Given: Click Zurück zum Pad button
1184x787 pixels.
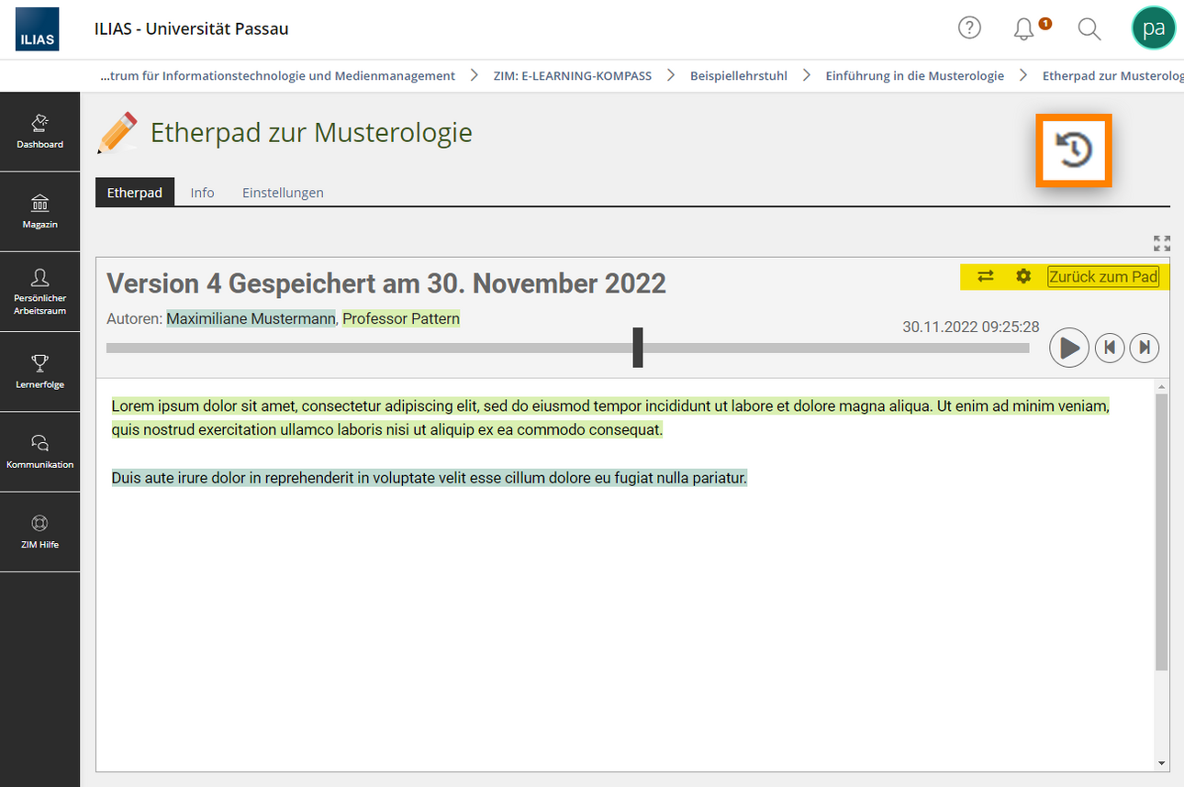Looking at the screenshot, I should [x=1103, y=276].
